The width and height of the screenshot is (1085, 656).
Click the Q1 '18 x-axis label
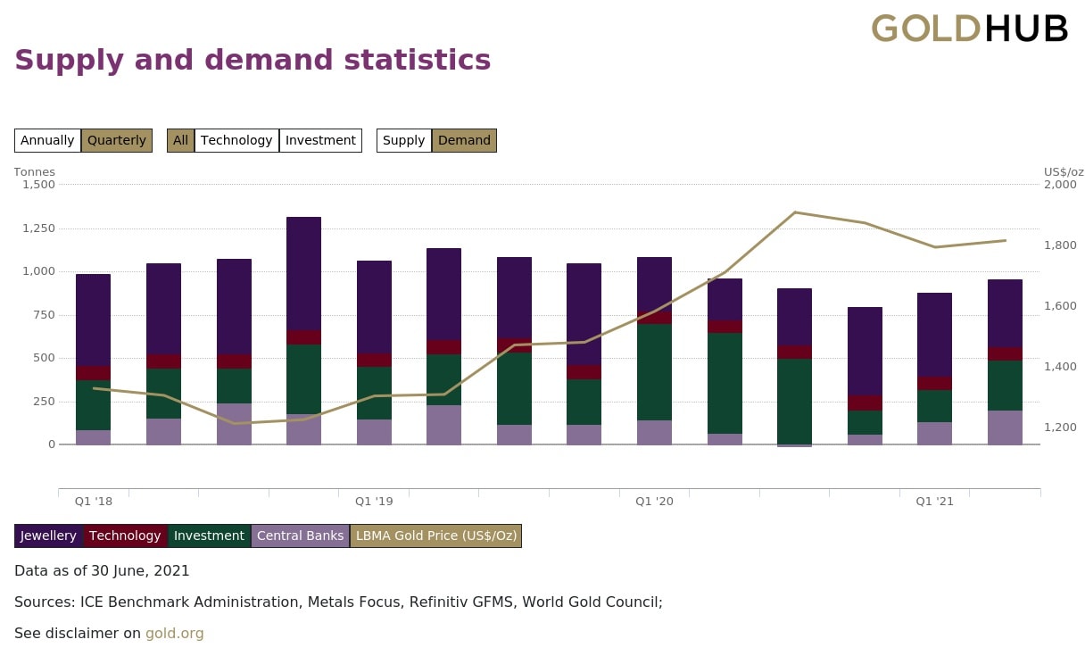[94, 502]
